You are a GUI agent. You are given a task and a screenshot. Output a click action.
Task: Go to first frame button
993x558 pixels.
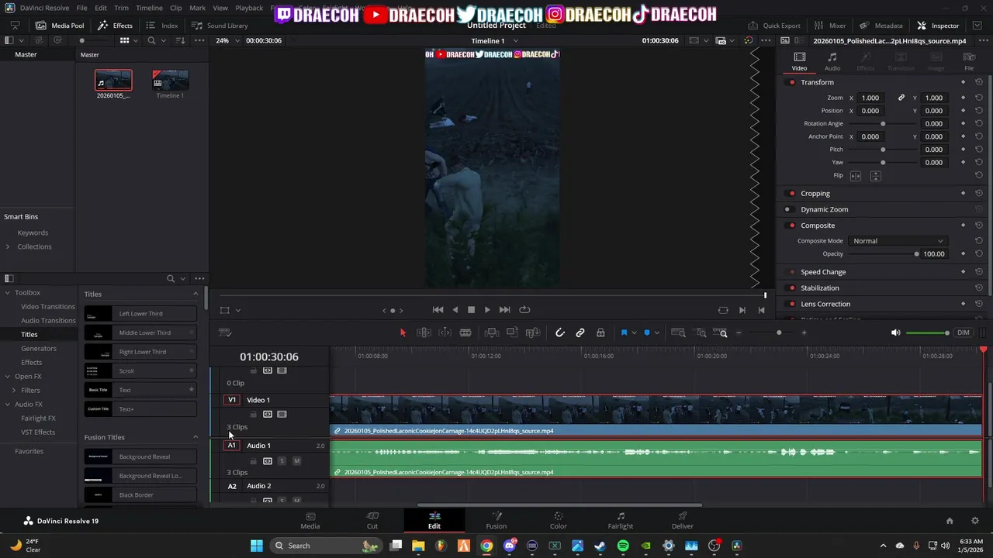tap(438, 310)
